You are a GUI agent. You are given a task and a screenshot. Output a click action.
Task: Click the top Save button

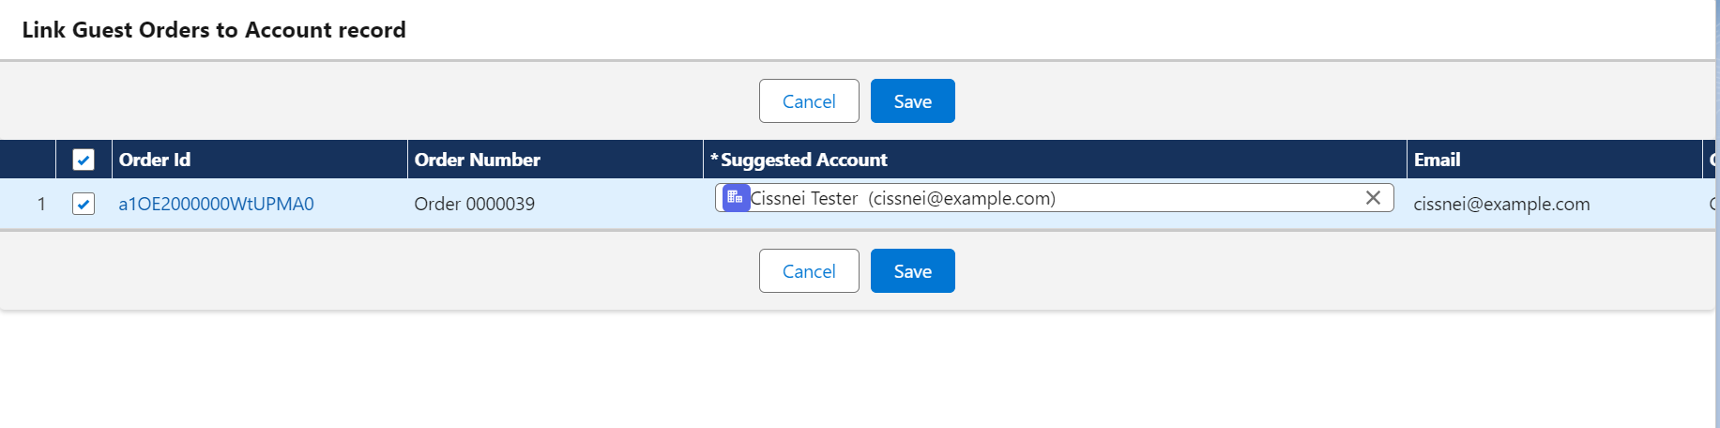pos(912,101)
